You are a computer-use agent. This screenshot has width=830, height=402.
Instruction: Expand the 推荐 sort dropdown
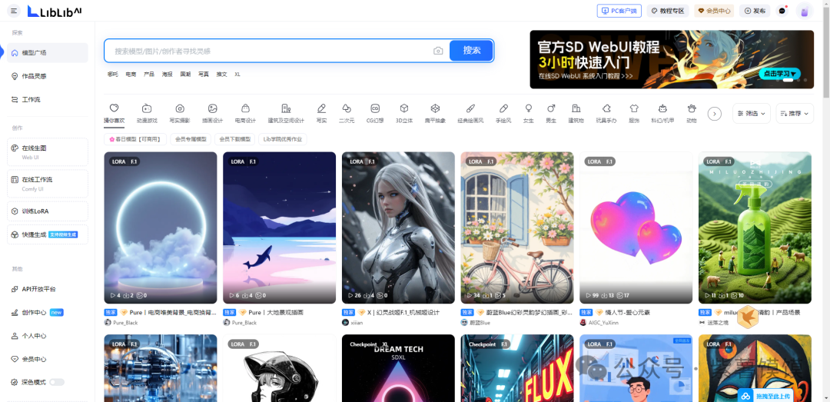pos(794,113)
